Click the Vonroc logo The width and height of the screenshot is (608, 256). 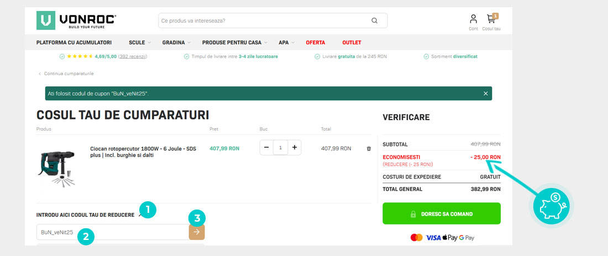click(76, 20)
